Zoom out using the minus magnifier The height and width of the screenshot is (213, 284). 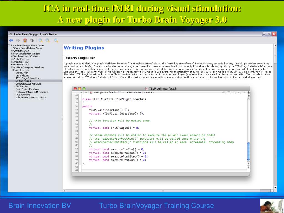(x=40, y=40)
